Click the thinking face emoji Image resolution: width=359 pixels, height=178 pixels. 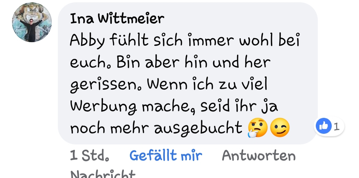(x=258, y=128)
